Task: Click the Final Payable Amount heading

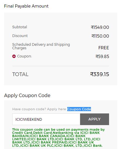Action: tap(26, 6)
